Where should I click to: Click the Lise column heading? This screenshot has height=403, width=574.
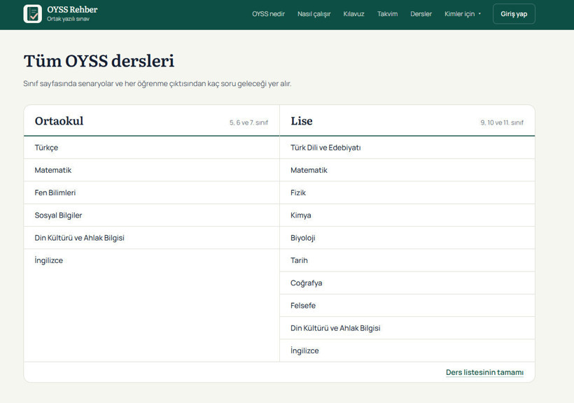point(302,121)
